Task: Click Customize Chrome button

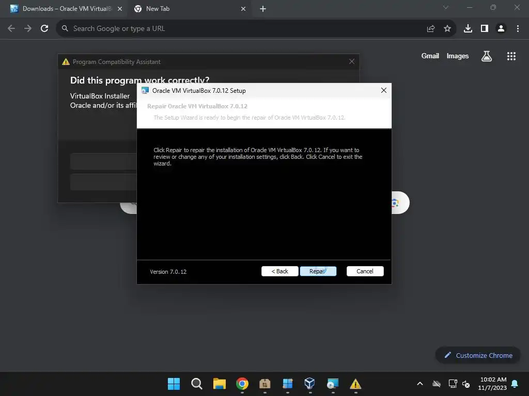Action: click(x=478, y=355)
